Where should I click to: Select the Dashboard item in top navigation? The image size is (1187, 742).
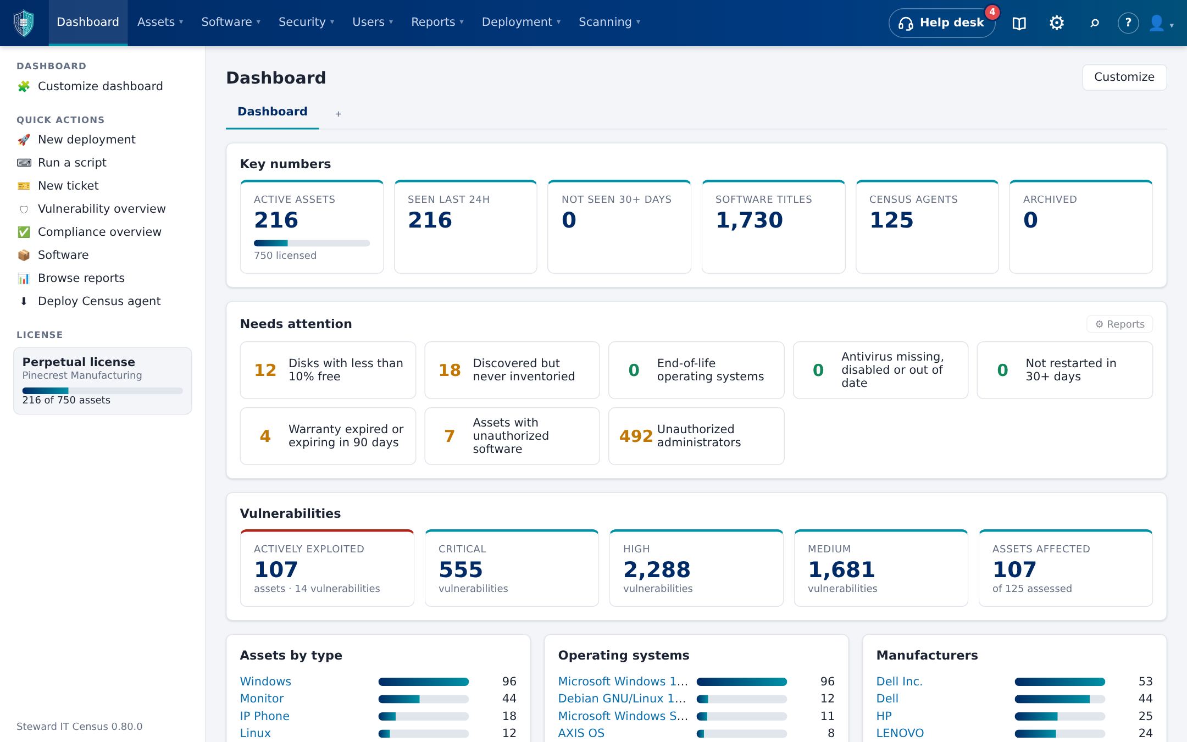pos(88,22)
